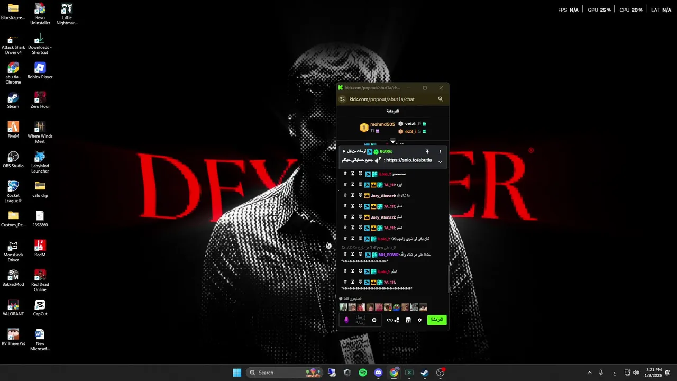677x381 pixels.
Task: Click the GPU 25% overlay reading
Action: click(x=599, y=10)
